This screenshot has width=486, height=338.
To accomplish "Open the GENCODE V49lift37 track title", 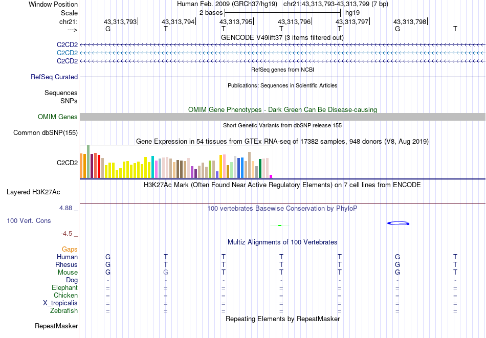I will point(282,37).
